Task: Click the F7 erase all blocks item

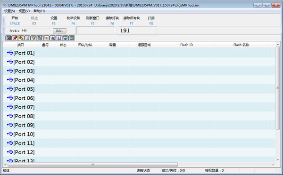Action: click(132, 21)
